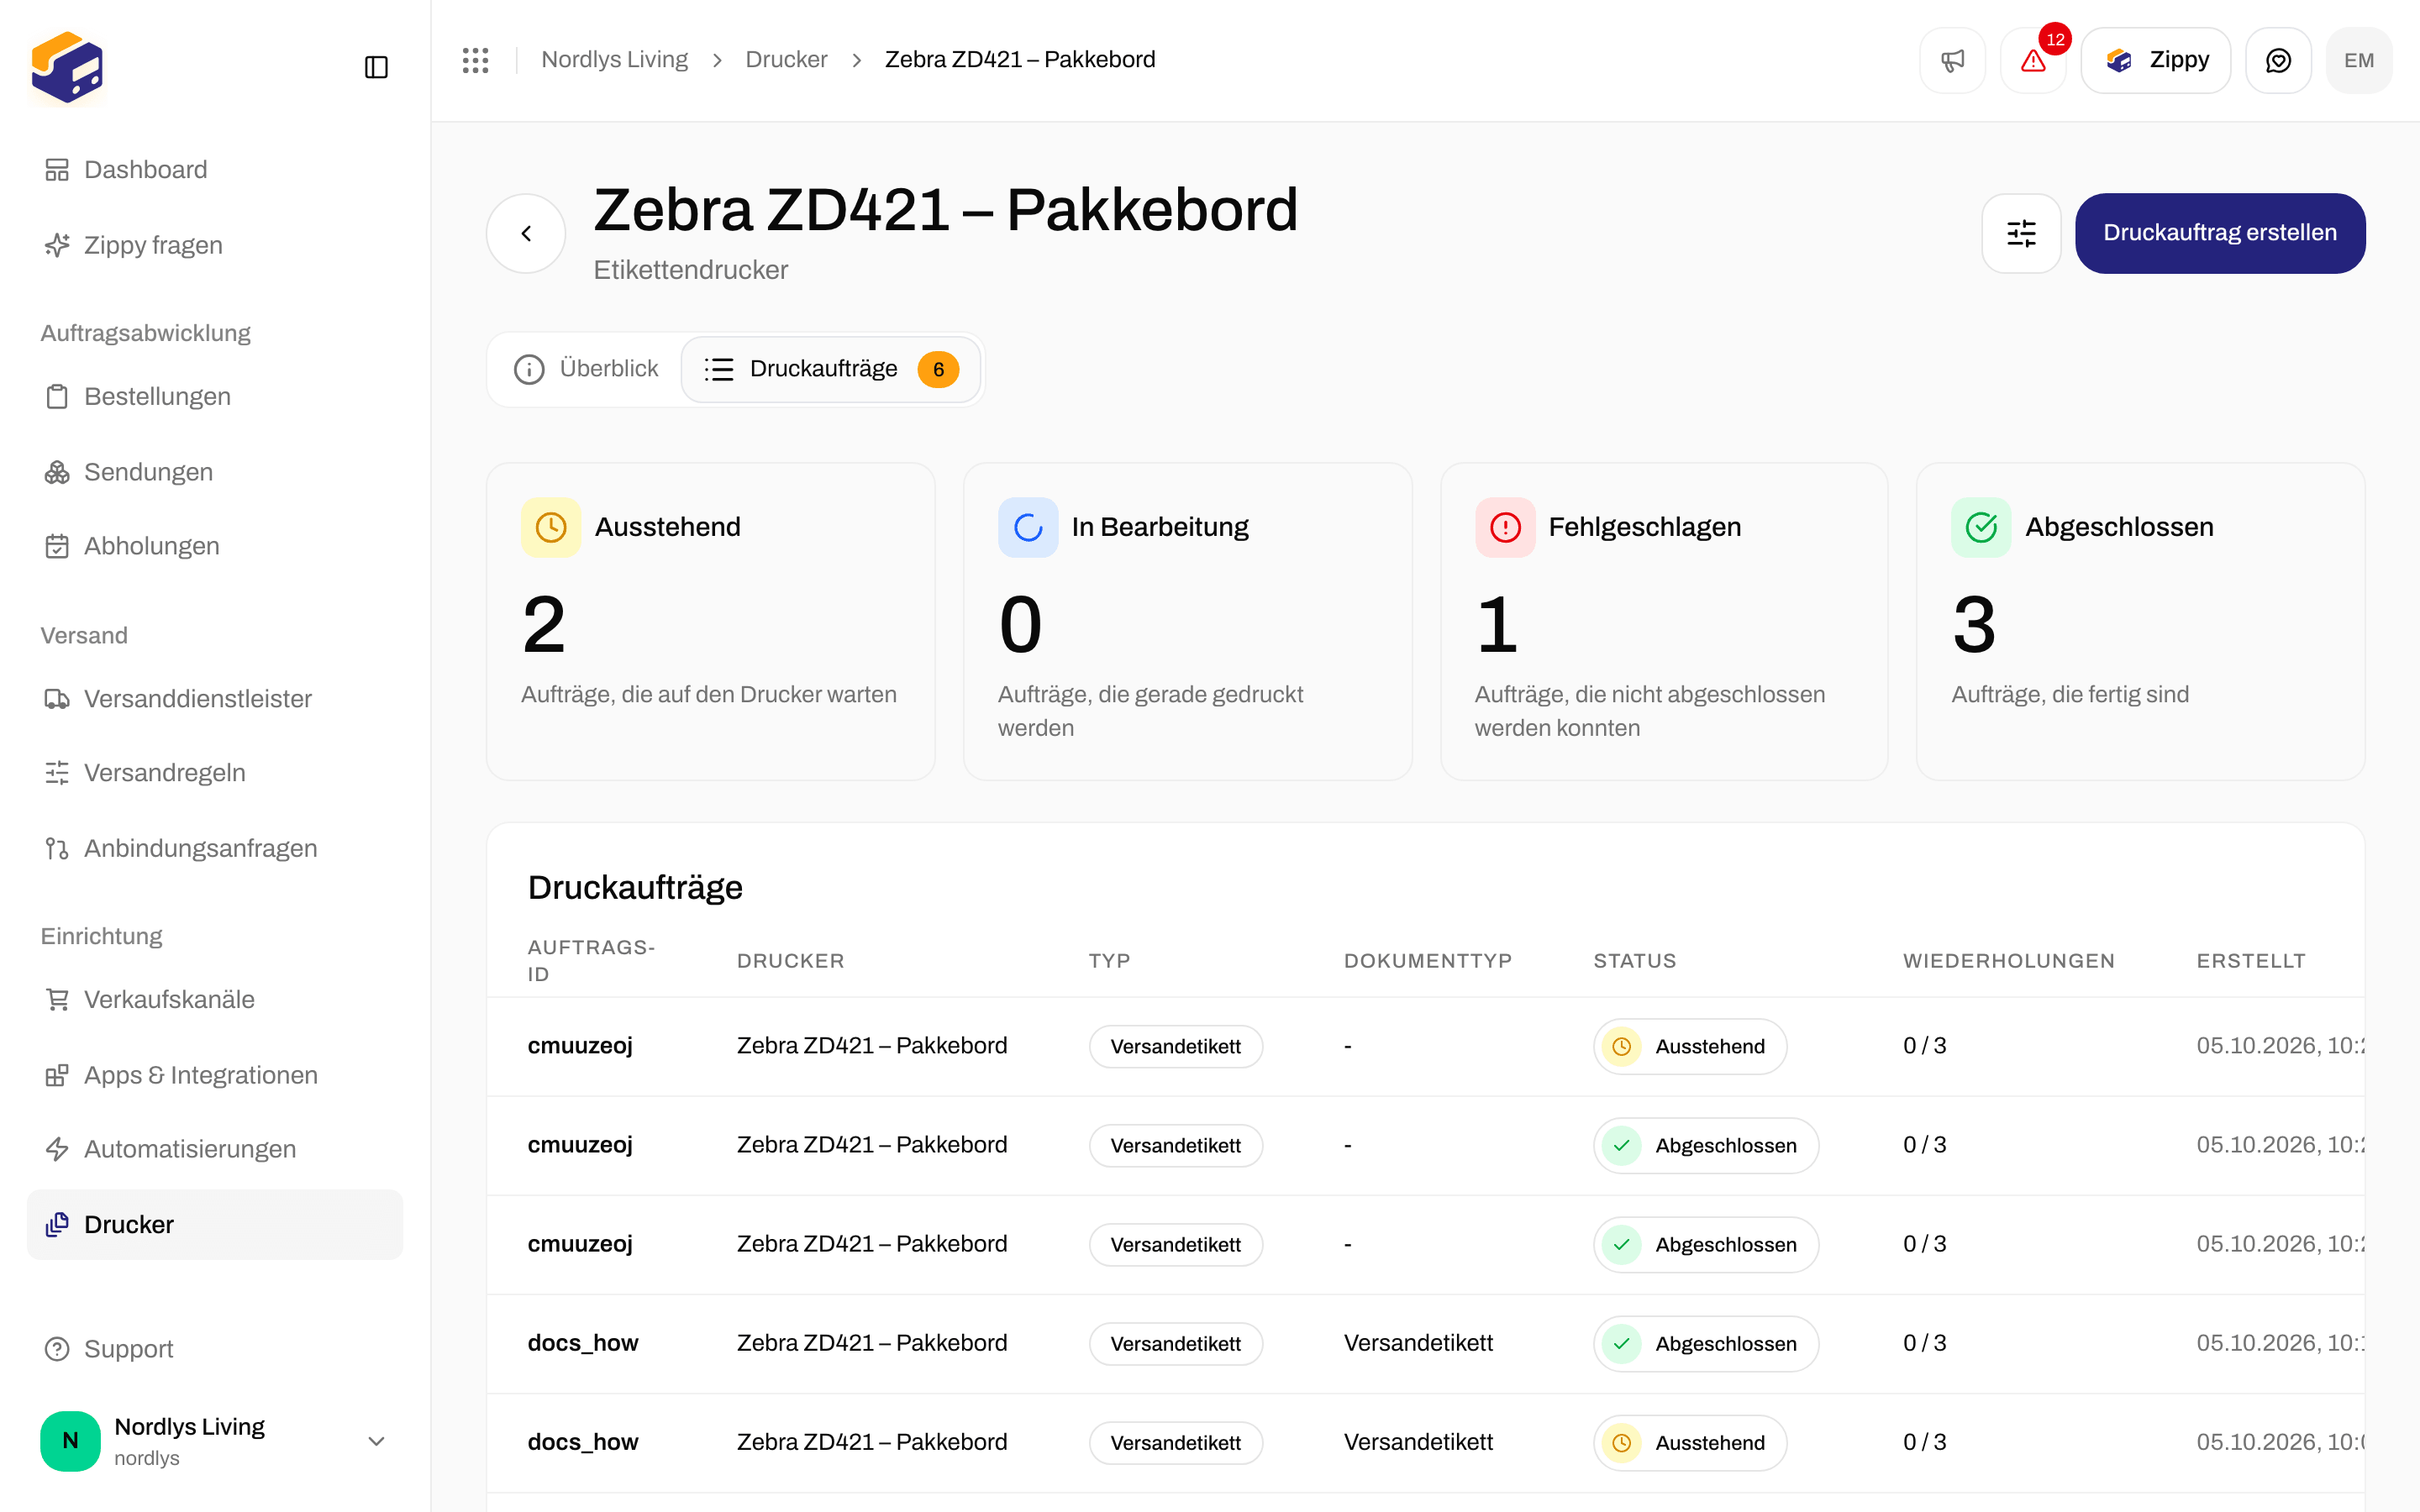This screenshot has height=1512, width=2420.
Task: Open Apps & Integrationen in sidebar
Action: click(215, 1075)
